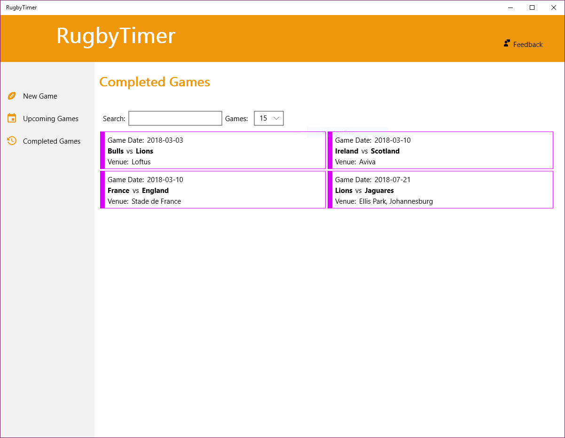Focus the Search text box
Screen dimensions: 565x438
pos(175,118)
